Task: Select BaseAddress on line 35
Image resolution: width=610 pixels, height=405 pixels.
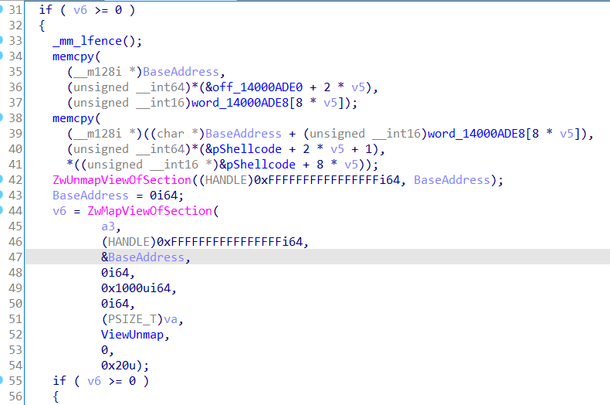Action: (x=181, y=72)
